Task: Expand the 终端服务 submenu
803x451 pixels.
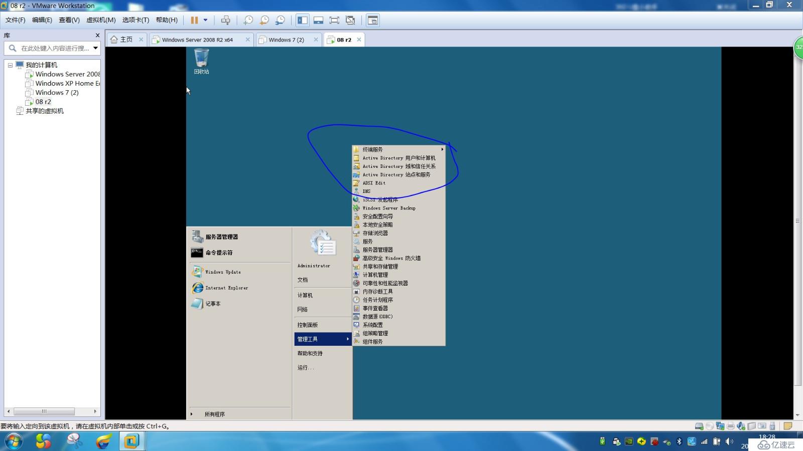Action: coord(398,149)
